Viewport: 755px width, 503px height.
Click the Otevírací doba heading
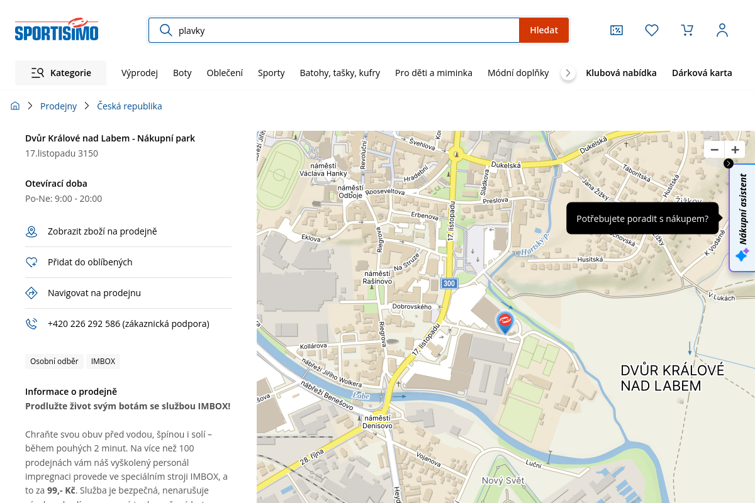(56, 184)
